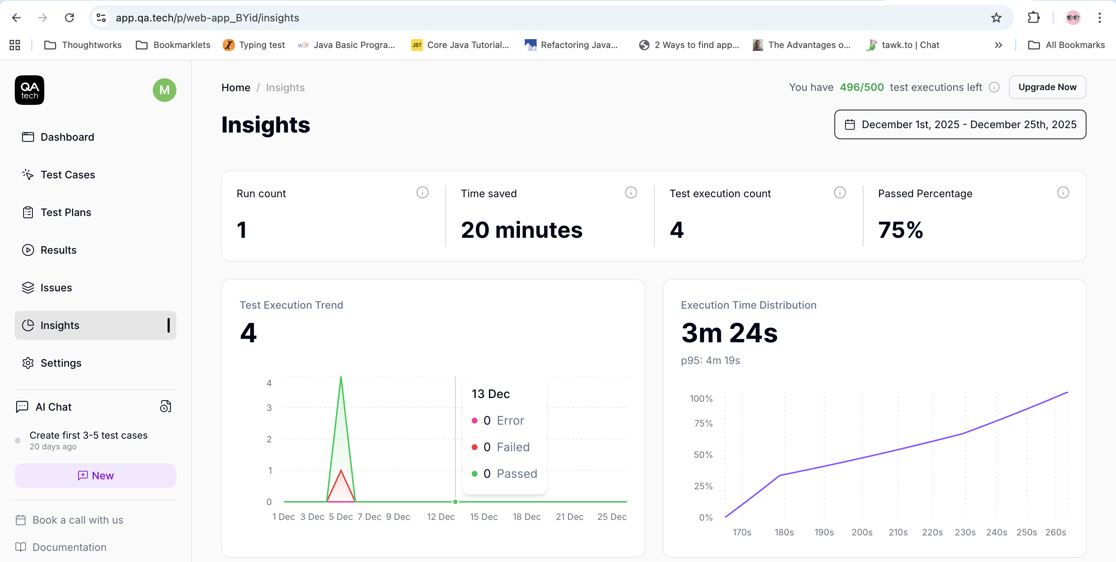The image size is (1116, 562).
Task: Start a New AI chat
Action: coord(95,475)
